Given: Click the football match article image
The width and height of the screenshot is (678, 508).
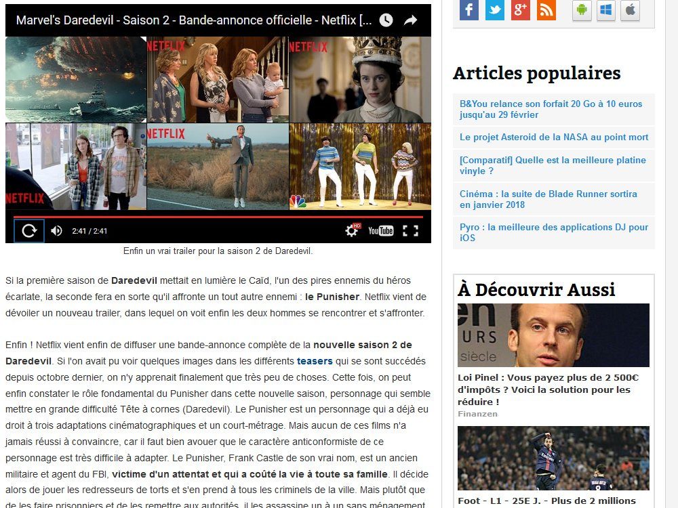Looking at the screenshot, I should tap(553, 459).
